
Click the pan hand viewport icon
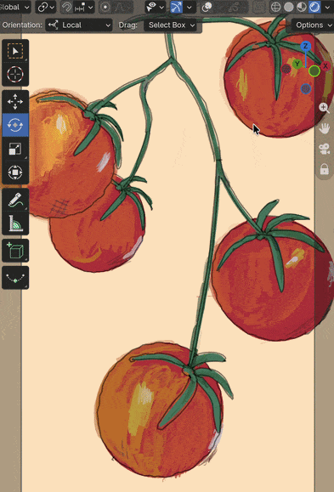pos(325,128)
